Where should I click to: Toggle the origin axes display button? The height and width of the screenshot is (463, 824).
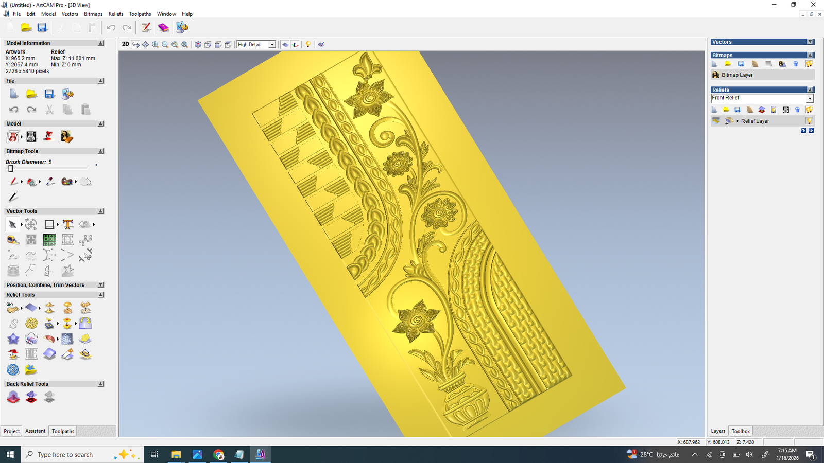[295, 45]
